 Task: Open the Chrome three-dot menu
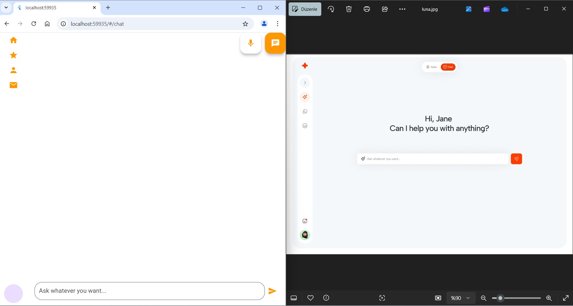pyautogui.click(x=277, y=24)
